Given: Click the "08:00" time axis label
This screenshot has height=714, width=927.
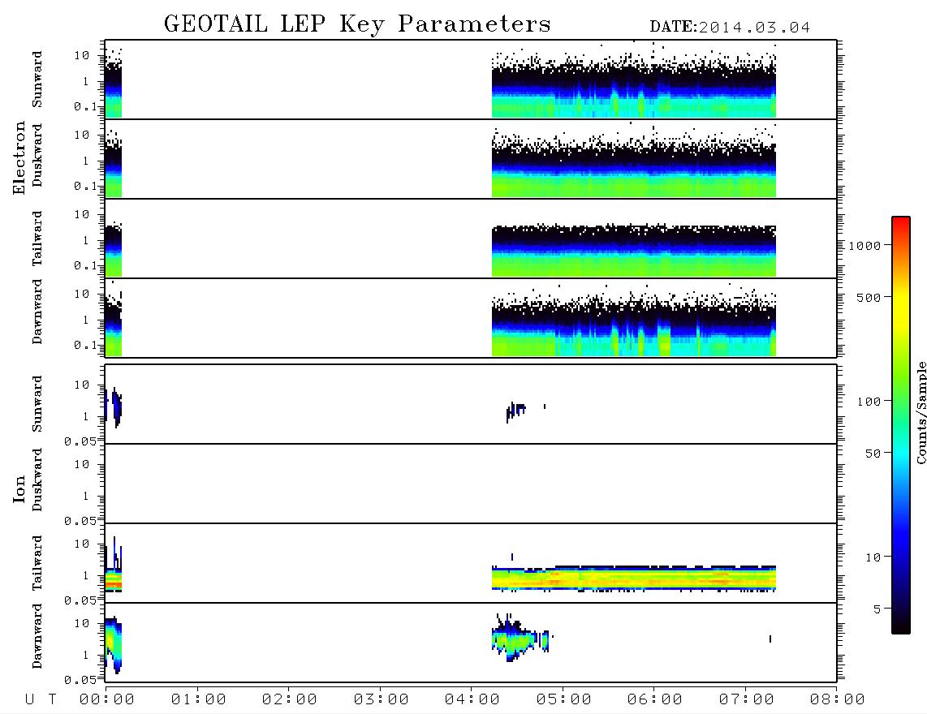Looking at the screenshot, I should 838,700.
